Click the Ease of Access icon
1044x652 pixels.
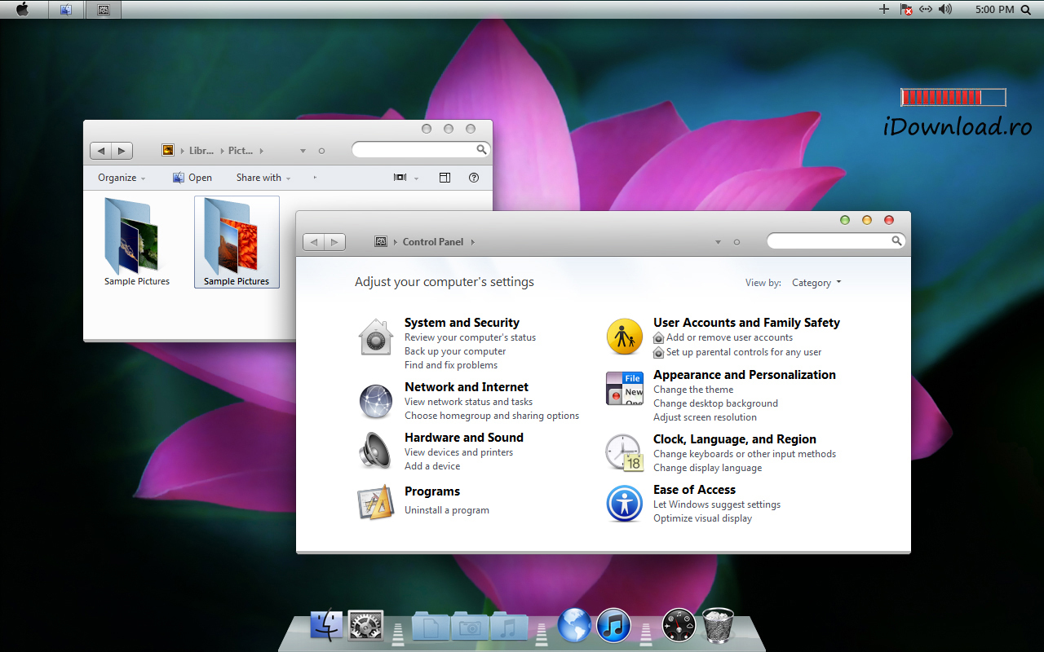[625, 504]
